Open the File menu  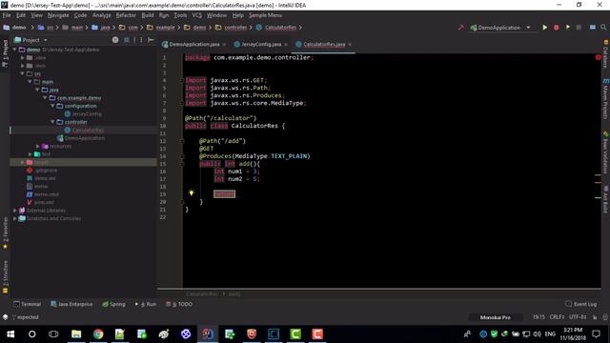click(7, 15)
